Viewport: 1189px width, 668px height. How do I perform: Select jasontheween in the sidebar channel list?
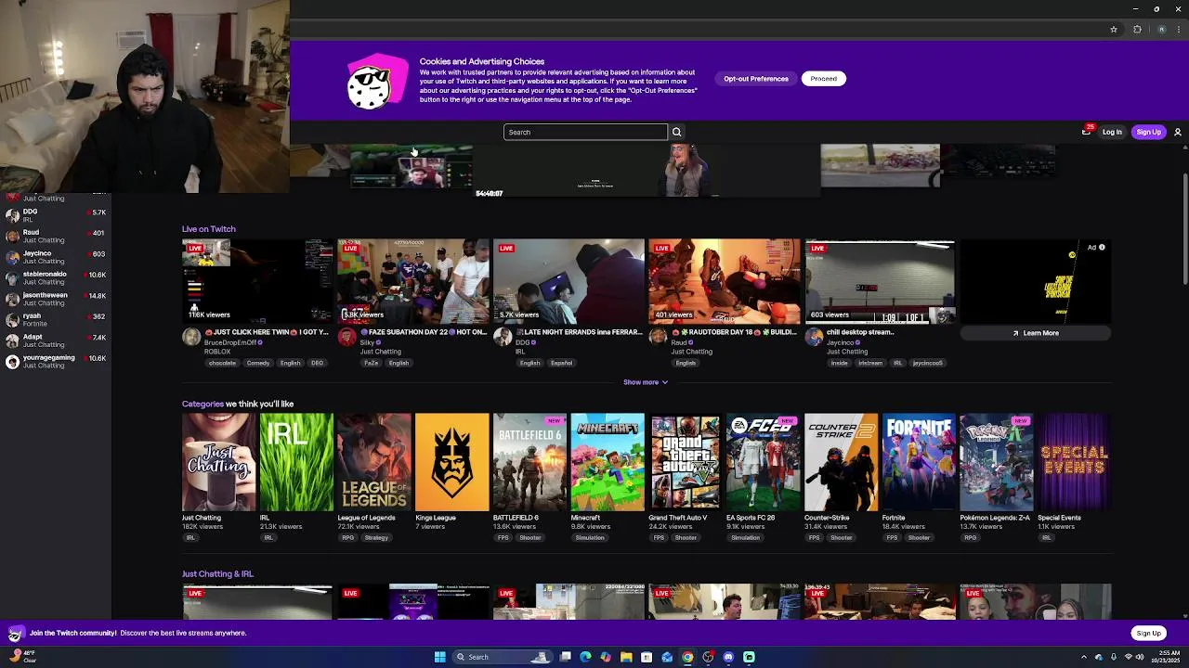pyautogui.click(x=56, y=299)
